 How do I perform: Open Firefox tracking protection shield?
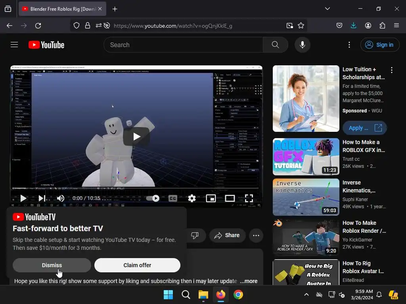77,26
